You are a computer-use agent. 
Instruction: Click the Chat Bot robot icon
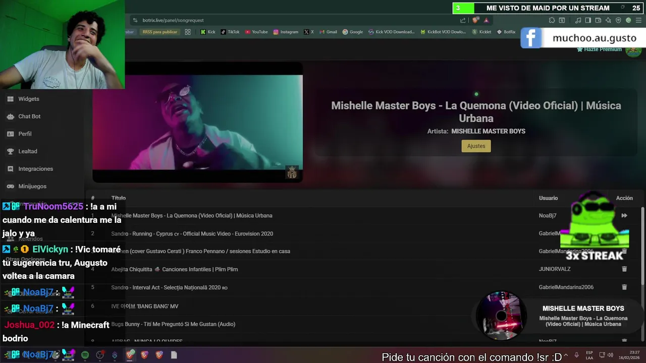(x=10, y=116)
